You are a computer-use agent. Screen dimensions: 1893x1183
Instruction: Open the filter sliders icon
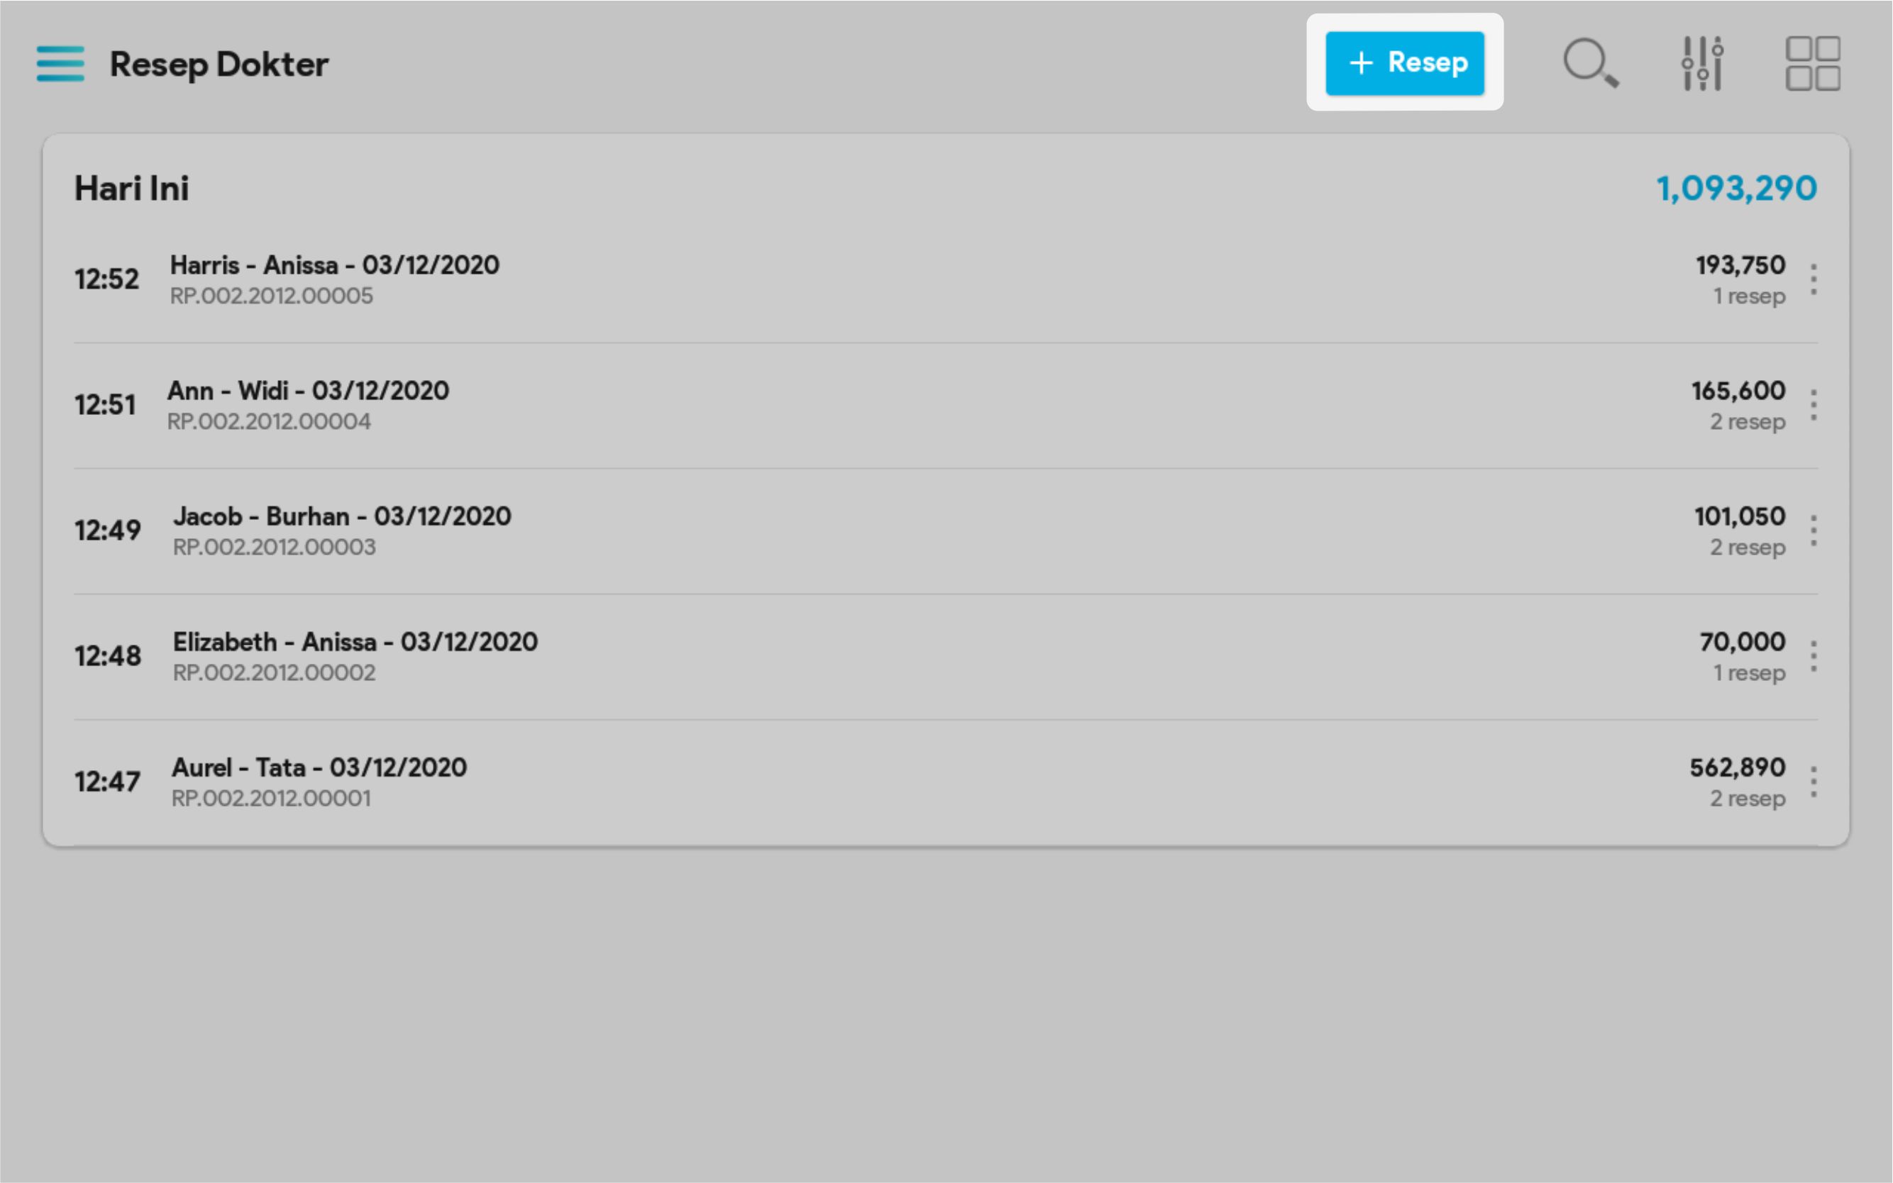(1702, 62)
